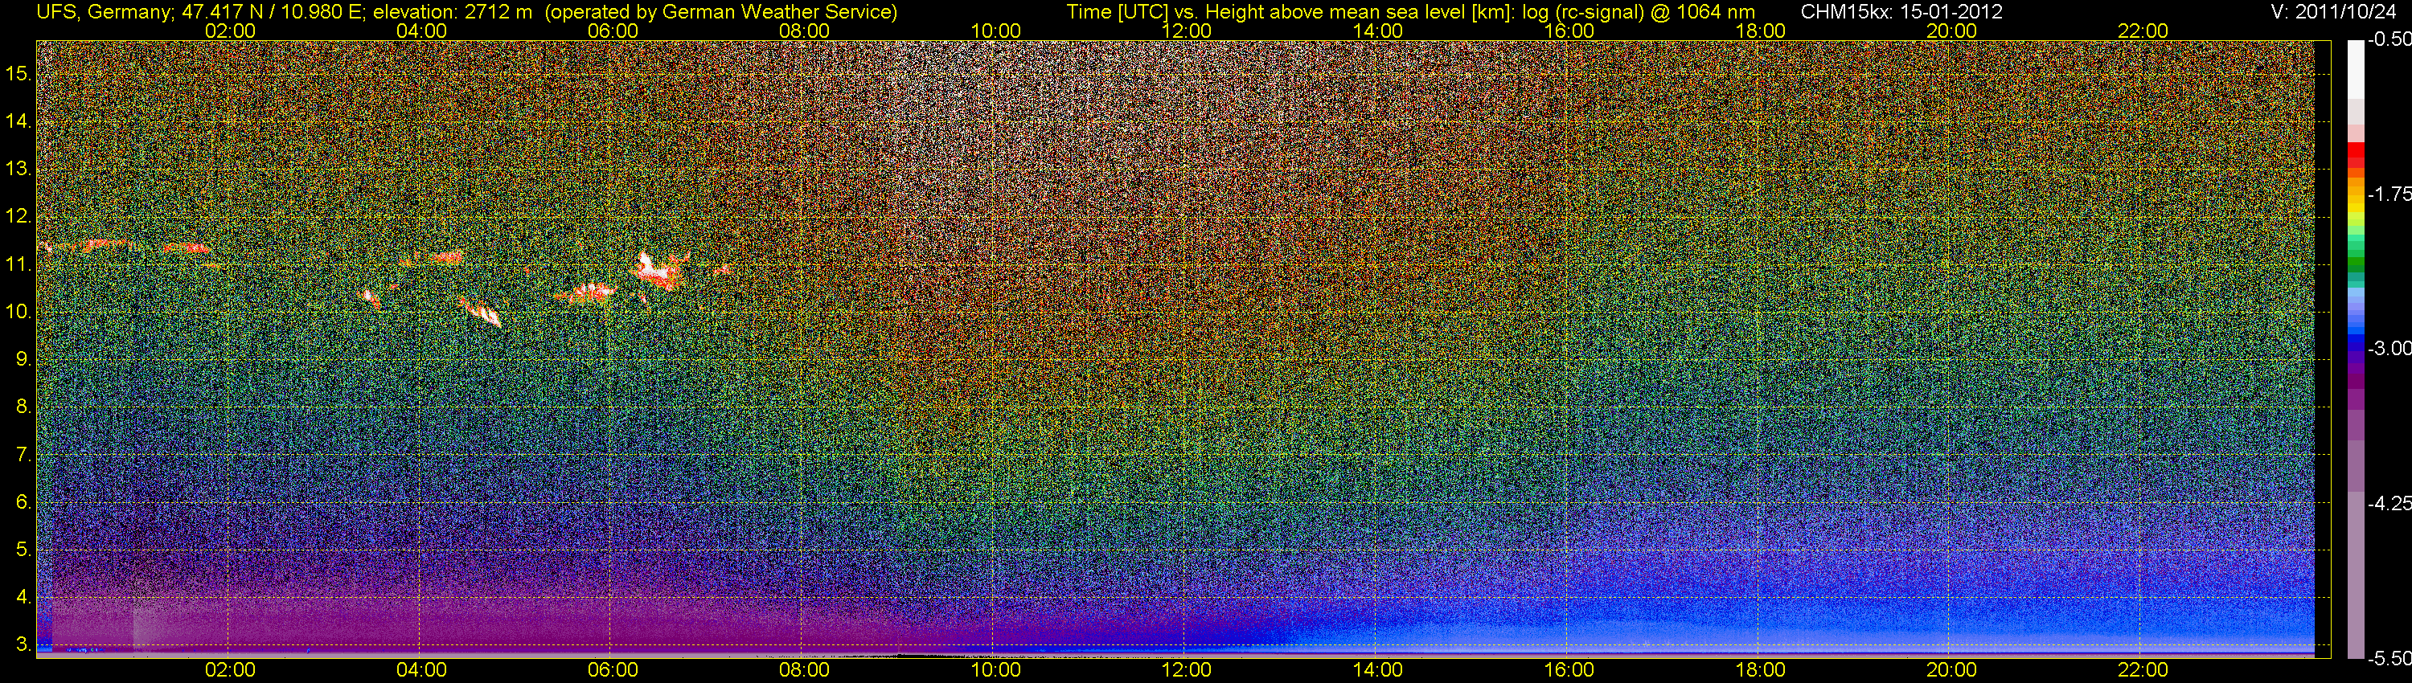Click "14:00" on the lower time axis
Screen dimensions: 2412x683
(1378, 670)
